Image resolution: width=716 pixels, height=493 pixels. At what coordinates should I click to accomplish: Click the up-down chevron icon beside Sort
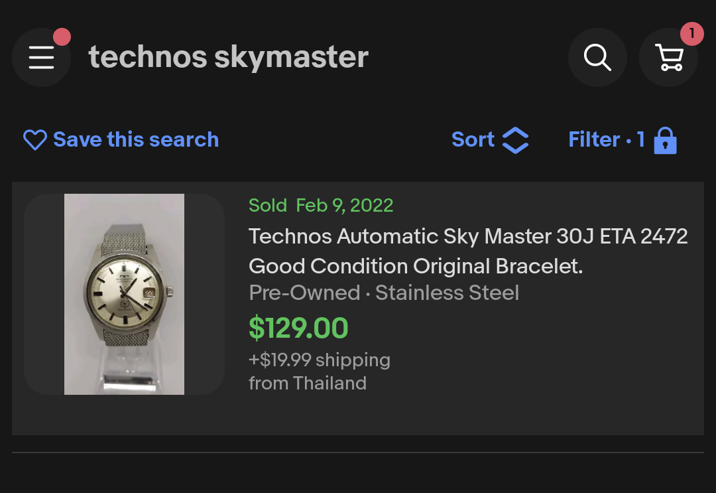pyautogui.click(x=515, y=140)
